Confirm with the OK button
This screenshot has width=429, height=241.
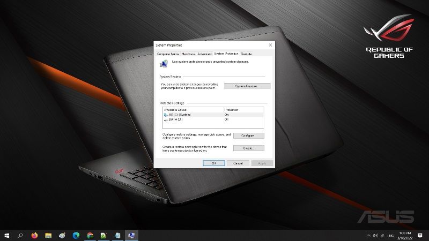pos(214,163)
